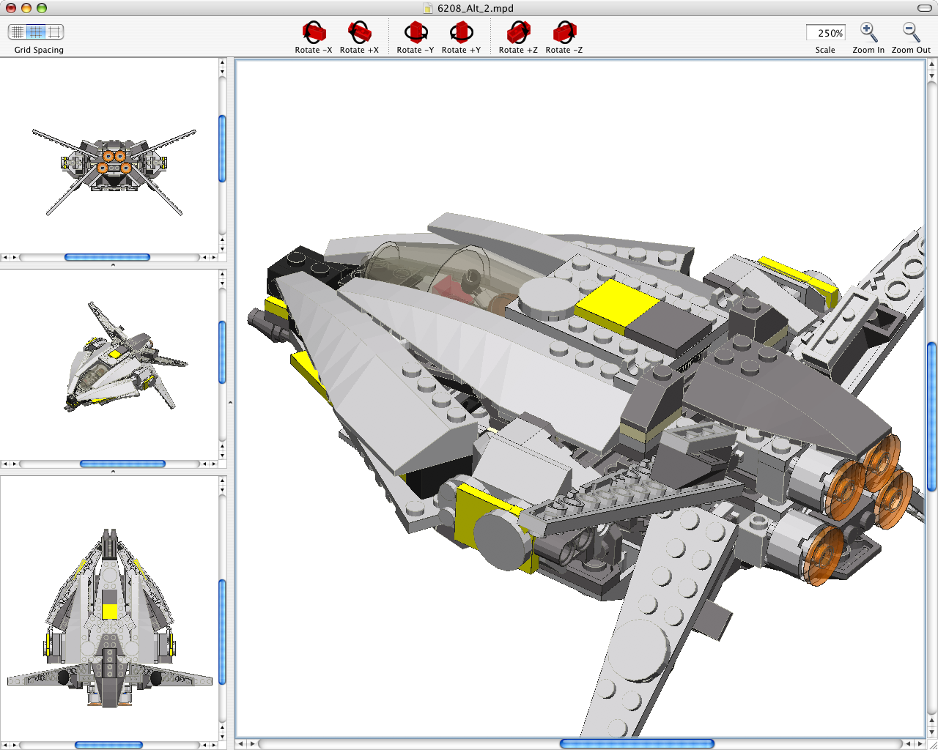
Task: Click the divider handle between top and middle panes
Action: tap(113, 265)
